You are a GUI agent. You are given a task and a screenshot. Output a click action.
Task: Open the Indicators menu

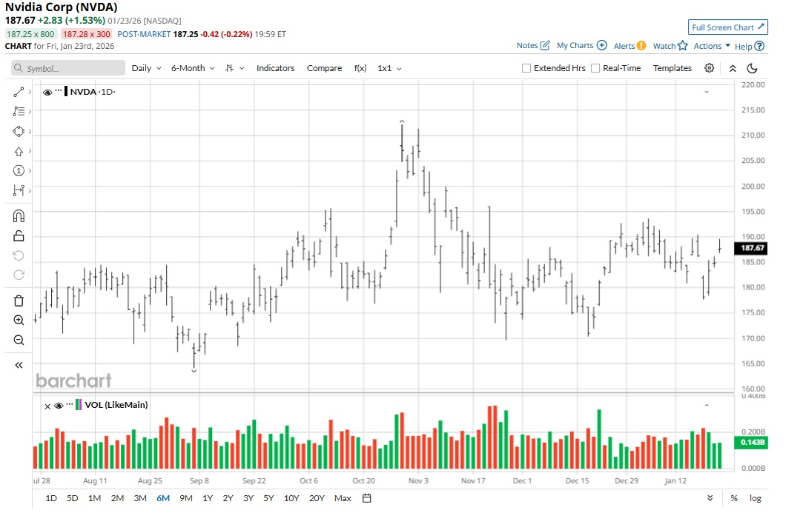276,68
